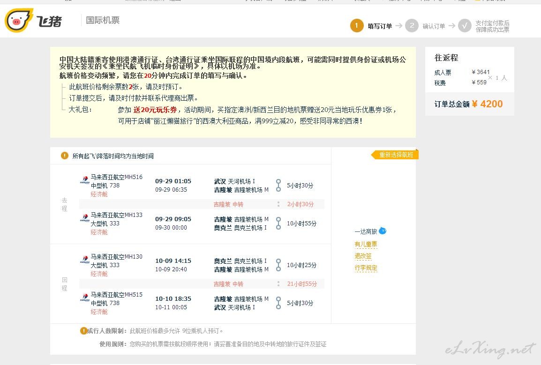Viewport: 541px width, 365px height.
Task: Click the return 吉隆坡 中转 transfer label
Action: tap(228, 284)
